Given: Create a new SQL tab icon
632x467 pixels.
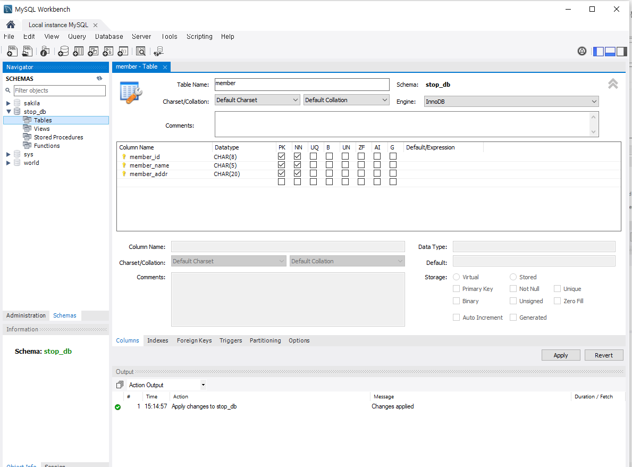Looking at the screenshot, I should click(12, 51).
